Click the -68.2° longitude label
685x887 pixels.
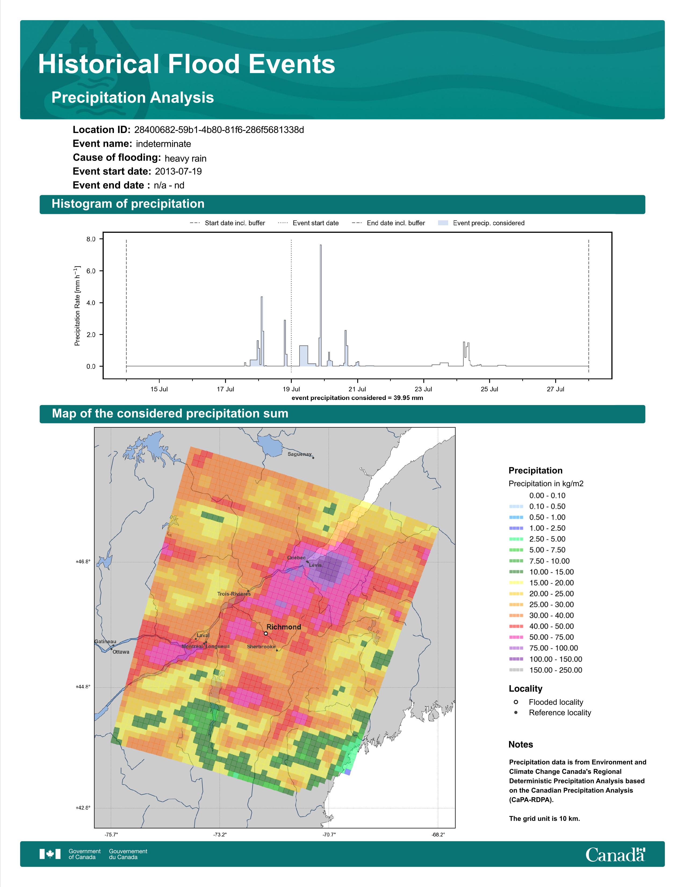click(x=438, y=835)
